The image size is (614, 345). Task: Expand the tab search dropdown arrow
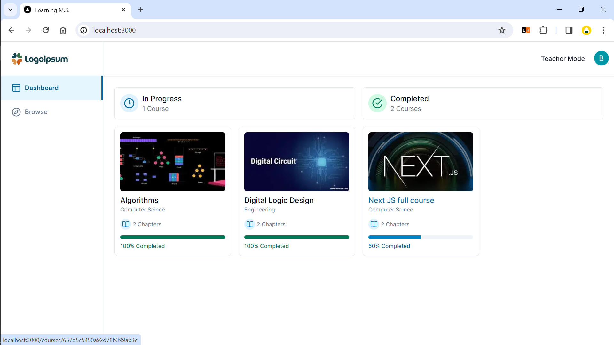pos(10,10)
